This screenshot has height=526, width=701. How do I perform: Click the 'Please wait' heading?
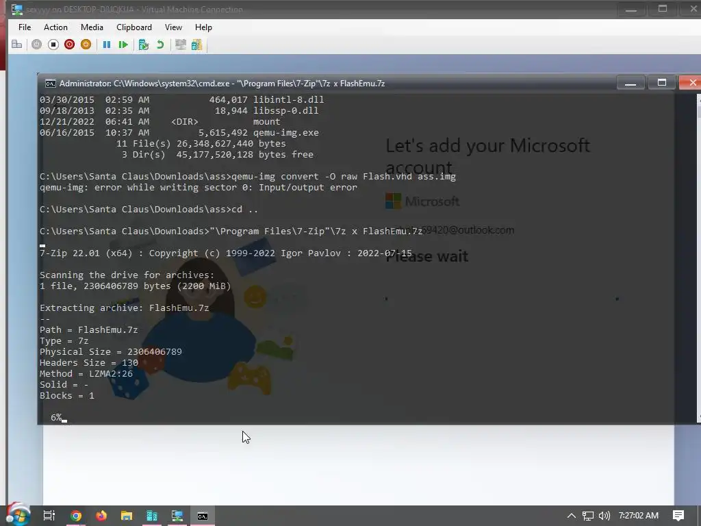427,256
